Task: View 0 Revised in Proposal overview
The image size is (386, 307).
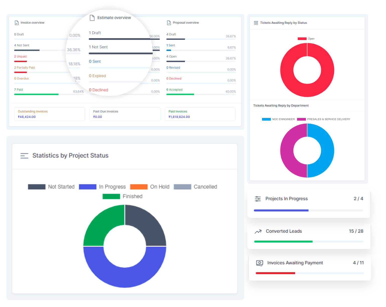Action: pos(173,68)
